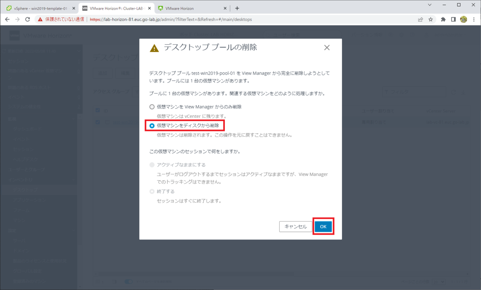Select 仮想マシンを View Manager からのみ削除 radio
Image resolution: width=481 pixels, height=290 pixels.
[152, 107]
